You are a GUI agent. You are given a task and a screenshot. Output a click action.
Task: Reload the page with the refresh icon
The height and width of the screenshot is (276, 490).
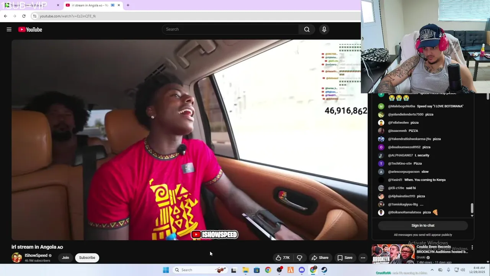24,16
